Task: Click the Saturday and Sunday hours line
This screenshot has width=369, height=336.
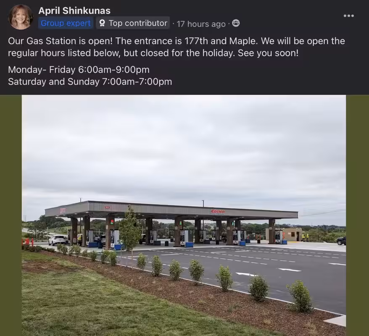Action: [90, 81]
